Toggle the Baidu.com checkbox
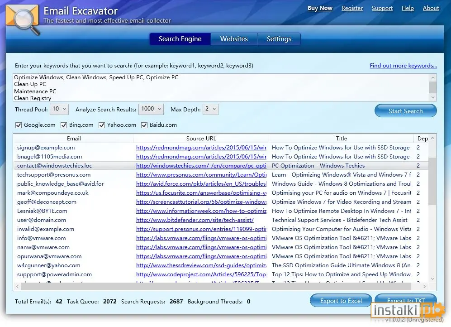 [144, 125]
